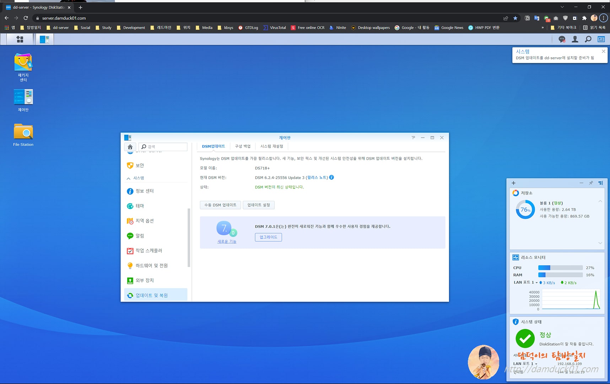
Task: Open Task Scheduler in sidebar
Action: (156, 251)
